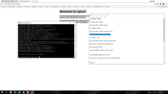The image size is (168, 94).
Task: Click 'sudo nano /etc/nginx/sites-available/default' line
Action: click(x=105, y=58)
